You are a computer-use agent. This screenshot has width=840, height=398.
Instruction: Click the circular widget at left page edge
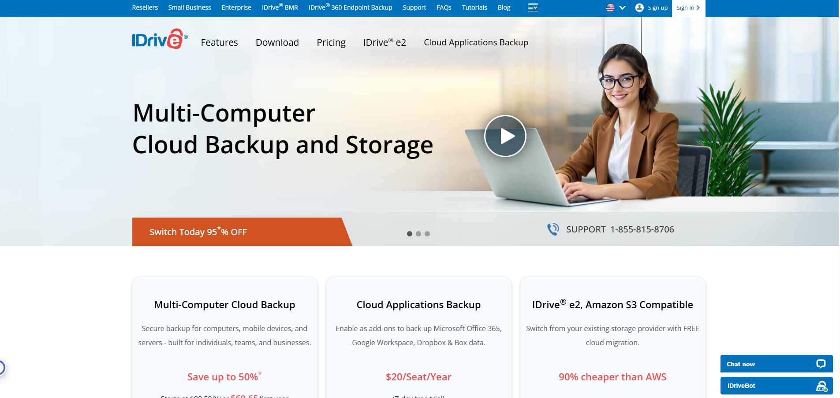click(2, 368)
